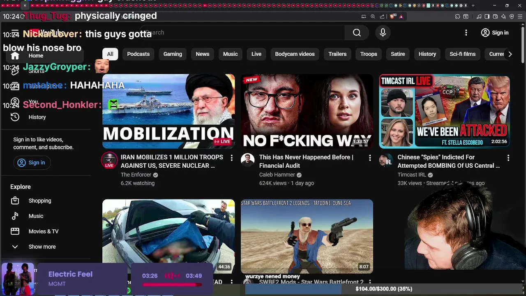Select the Troops filter chip

click(369, 54)
